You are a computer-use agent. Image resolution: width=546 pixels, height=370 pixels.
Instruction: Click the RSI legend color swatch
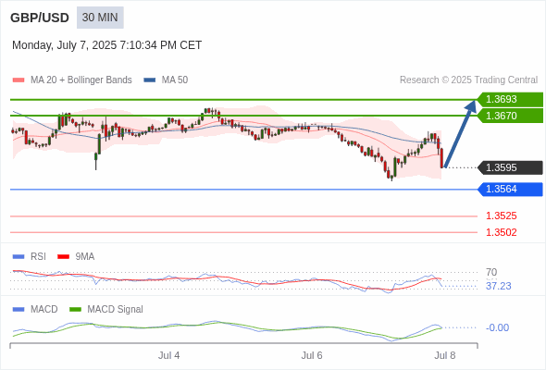(x=19, y=257)
